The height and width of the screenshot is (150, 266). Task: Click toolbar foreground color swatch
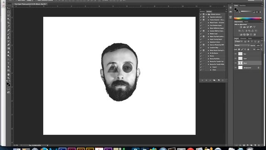pos(7,84)
